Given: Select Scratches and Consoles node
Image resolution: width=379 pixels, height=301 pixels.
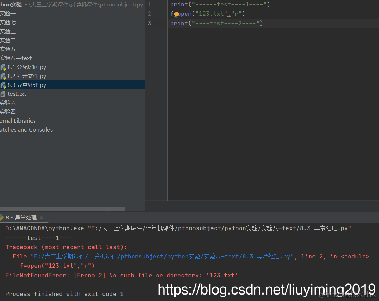Looking at the screenshot, I should pos(26,129).
